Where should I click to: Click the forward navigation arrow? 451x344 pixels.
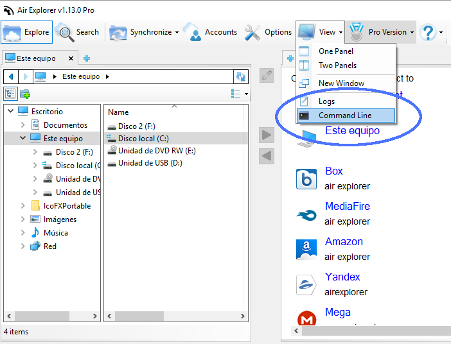pyautogui.click(x=25, y=77)
